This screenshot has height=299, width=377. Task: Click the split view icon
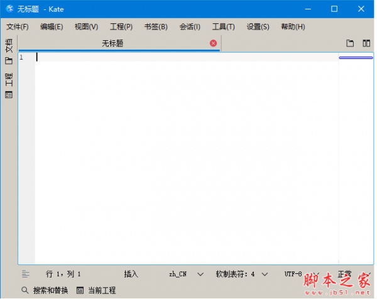point(366,43)
